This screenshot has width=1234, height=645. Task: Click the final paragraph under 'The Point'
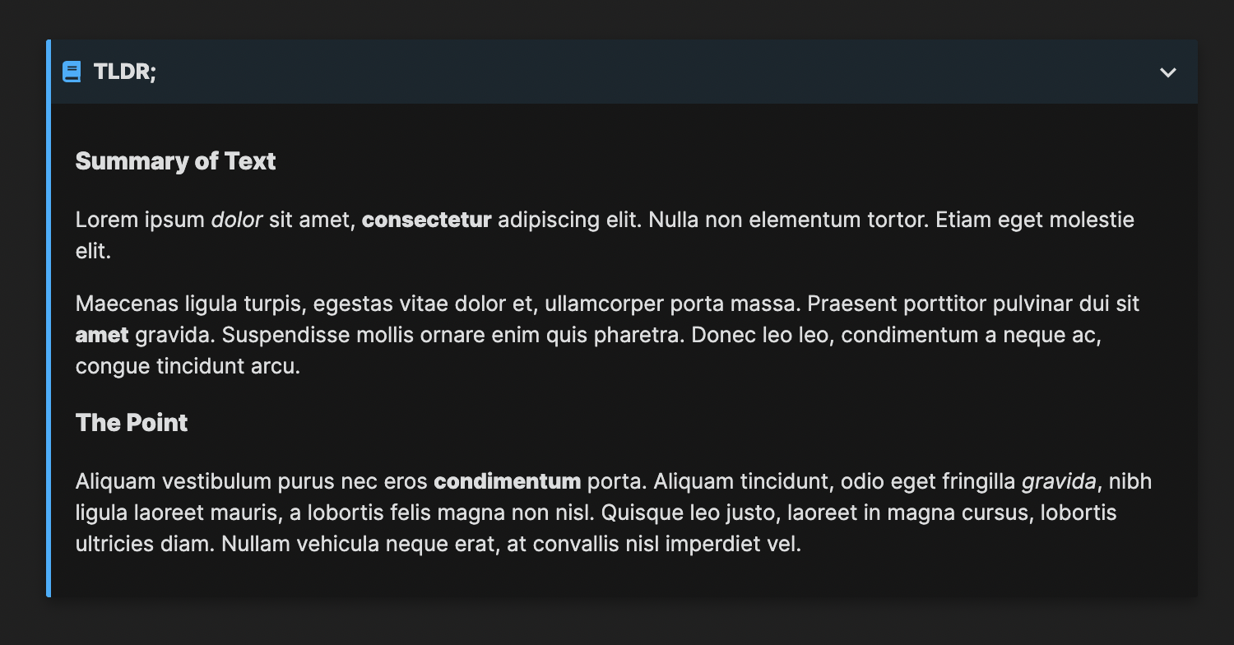pyautogui.click(x=576, y=512)
